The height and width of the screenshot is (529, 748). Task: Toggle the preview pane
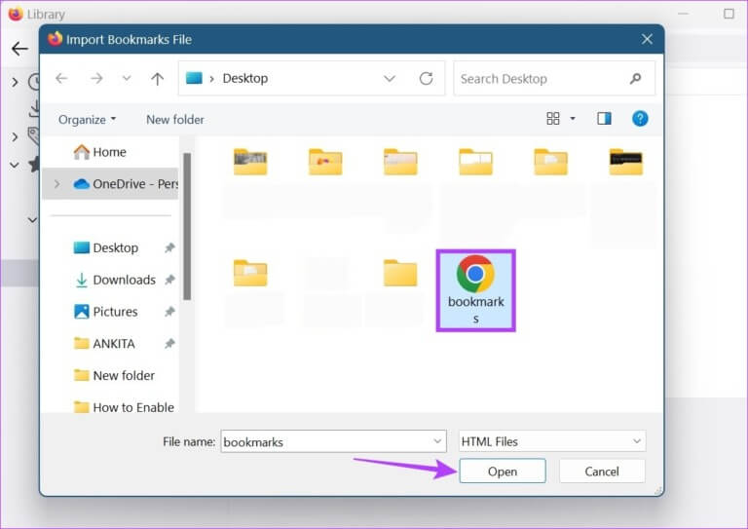tap(604, 118)
